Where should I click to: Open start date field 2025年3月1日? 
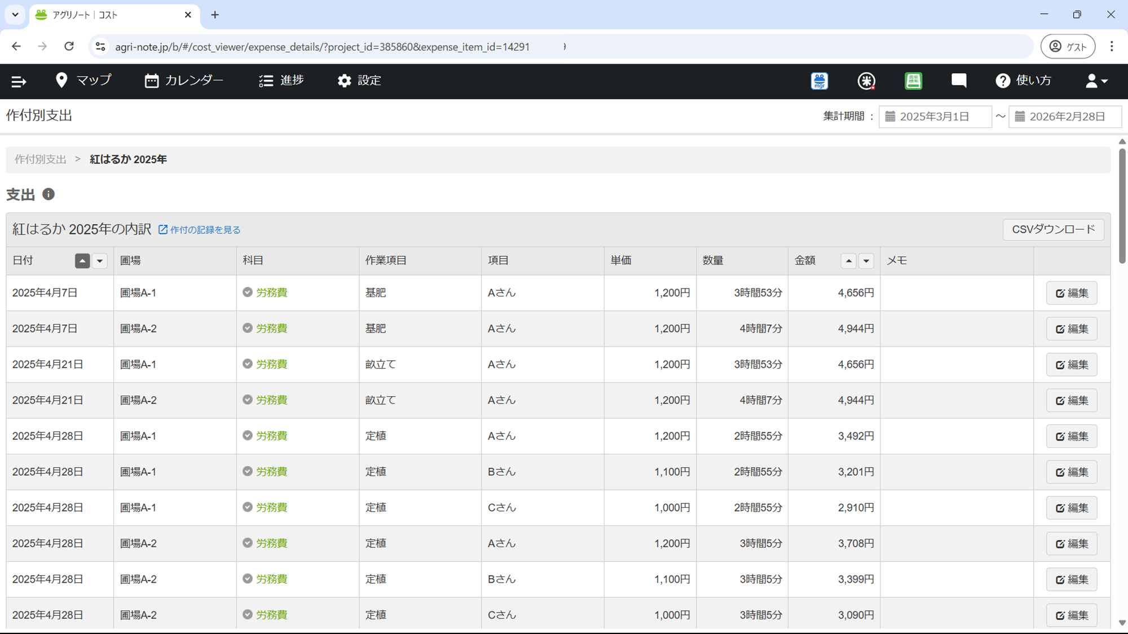(935, 117)
